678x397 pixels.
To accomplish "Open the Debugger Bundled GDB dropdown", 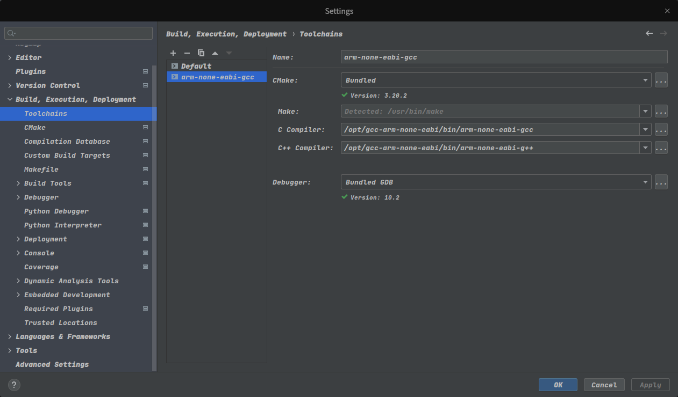I will [x=645, y=182].
